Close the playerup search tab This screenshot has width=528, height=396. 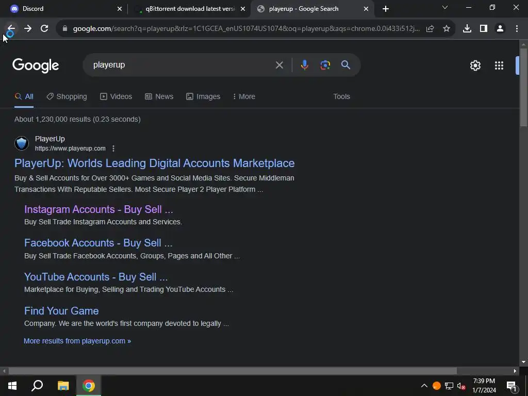click(x=366, y=9)
